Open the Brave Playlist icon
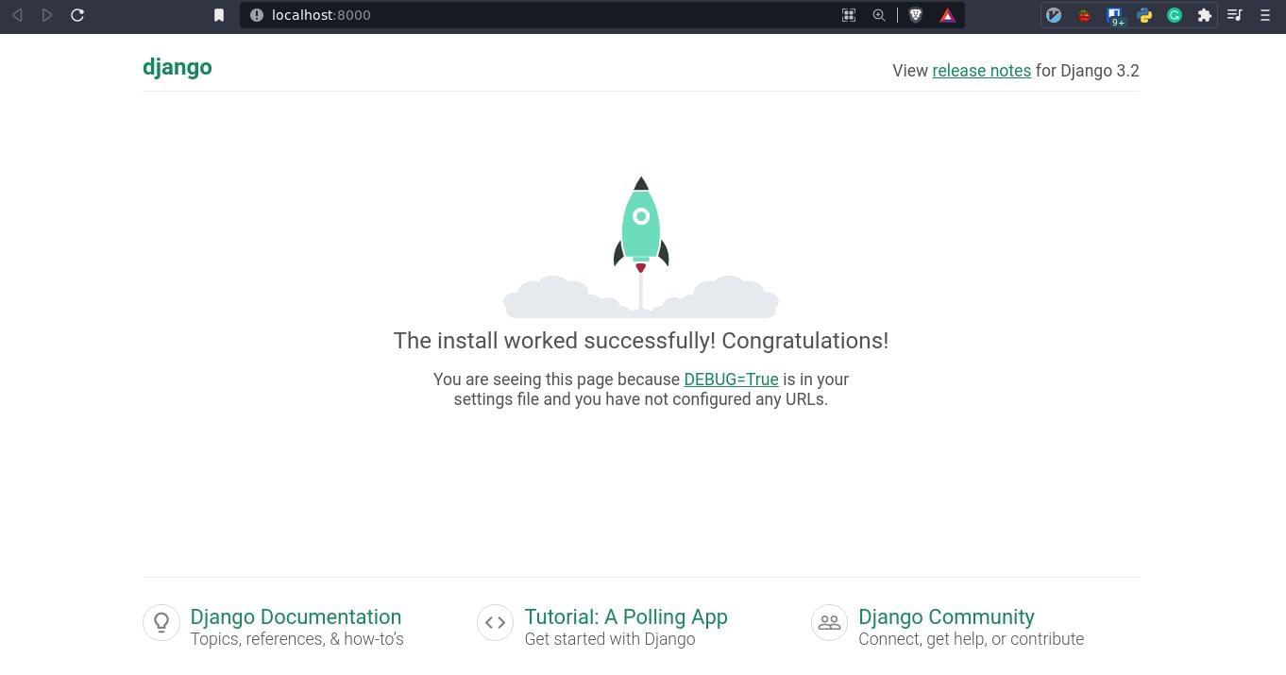Image resolution: width=1286 pixels, height=675 pixels. click(x=1234, y=15)
